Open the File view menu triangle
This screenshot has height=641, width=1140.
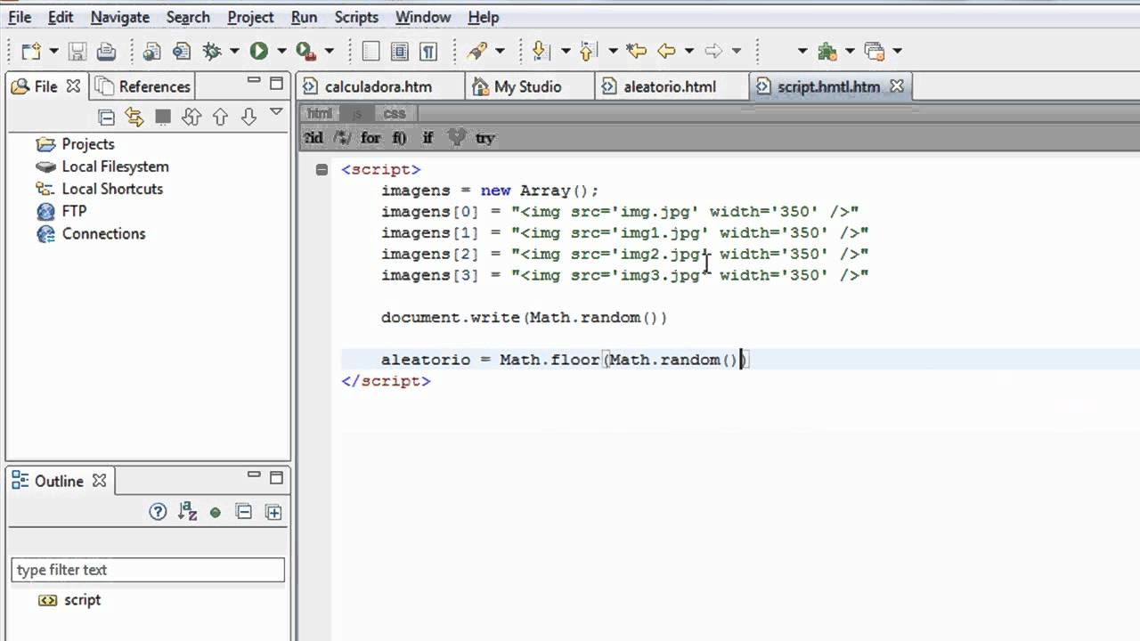[276, 112]
